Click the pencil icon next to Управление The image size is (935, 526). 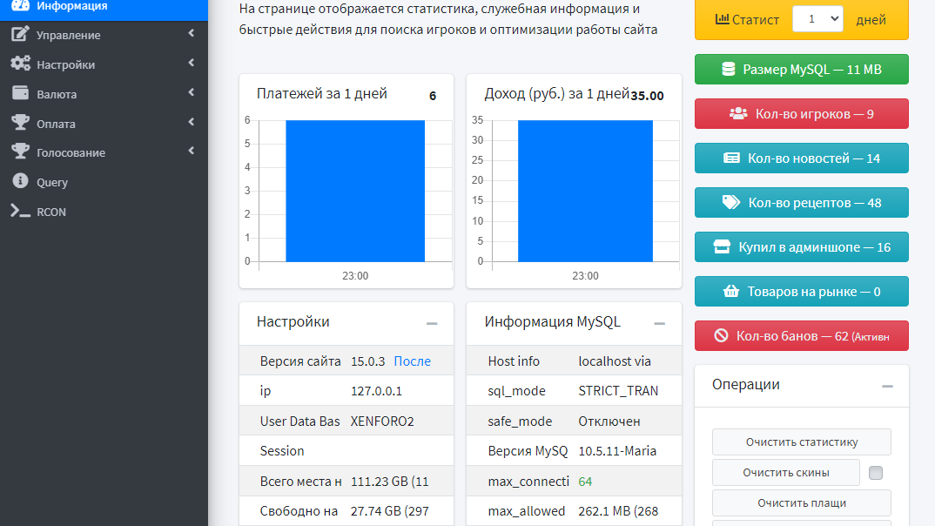tap(20, 35)
